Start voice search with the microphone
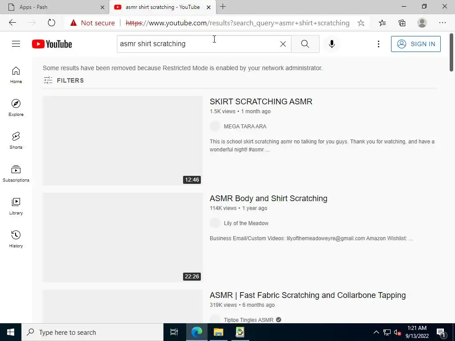The image size is (455, 341). (x=331, y=44)
